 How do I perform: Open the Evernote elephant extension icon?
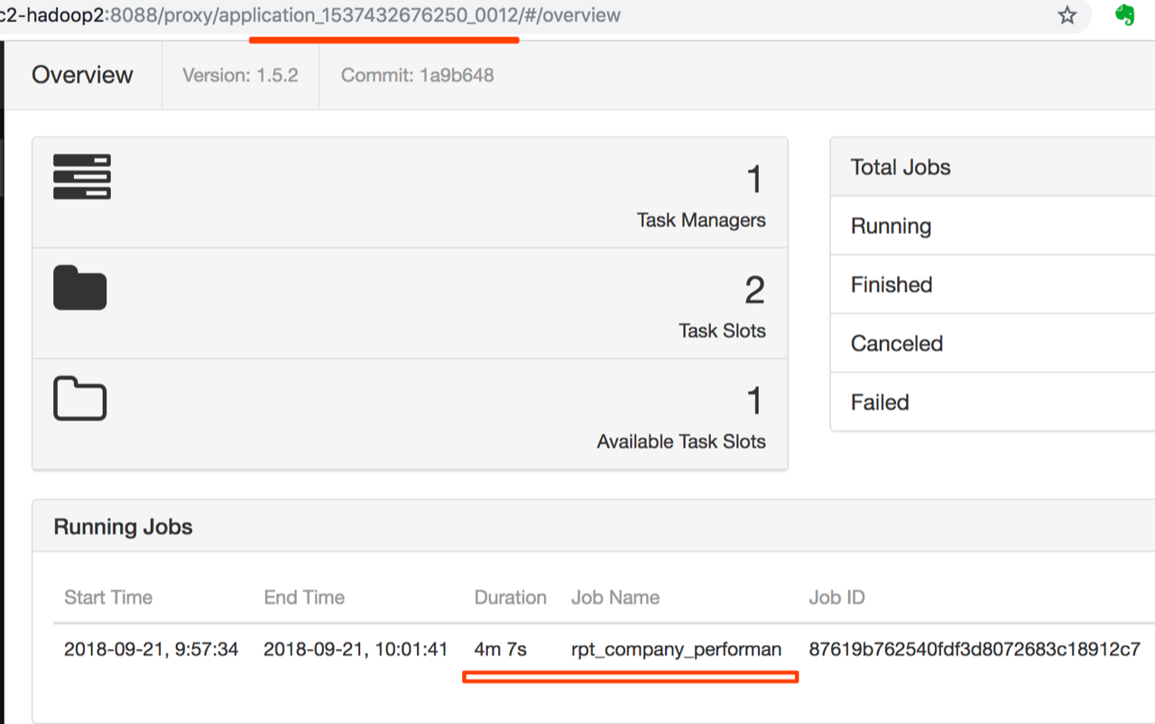tap(1124, 15)
